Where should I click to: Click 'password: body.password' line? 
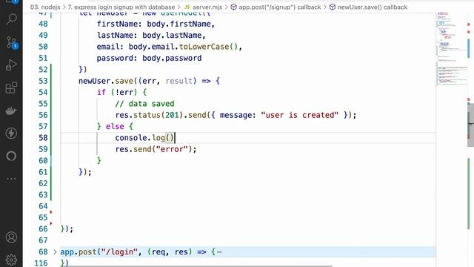149,58
